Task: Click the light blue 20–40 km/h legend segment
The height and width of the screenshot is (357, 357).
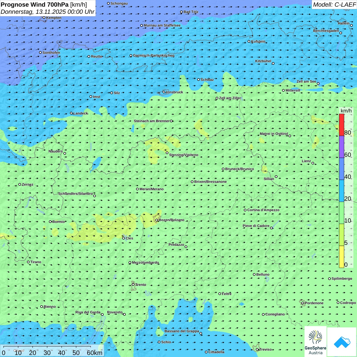Action: tap(341, 191)
